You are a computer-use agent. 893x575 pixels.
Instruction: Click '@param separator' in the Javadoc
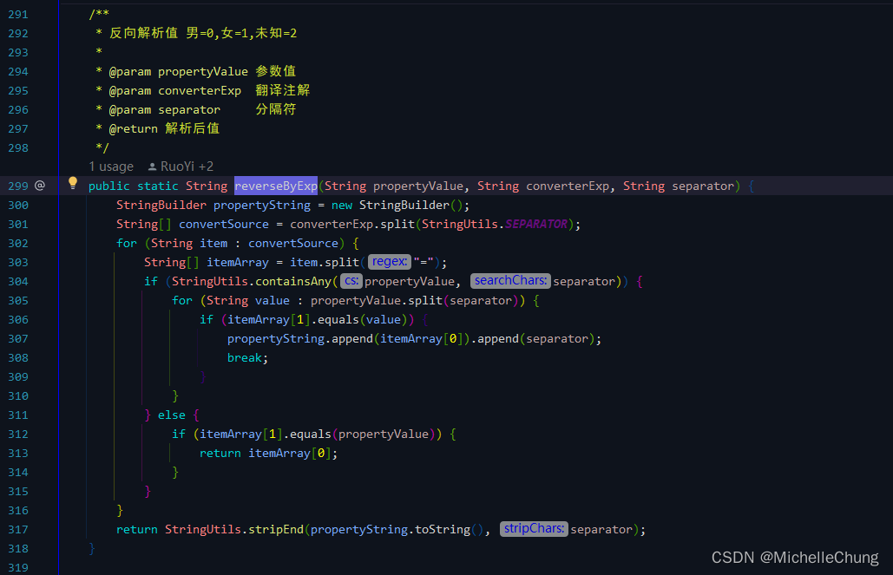click(x=165, y=109)
